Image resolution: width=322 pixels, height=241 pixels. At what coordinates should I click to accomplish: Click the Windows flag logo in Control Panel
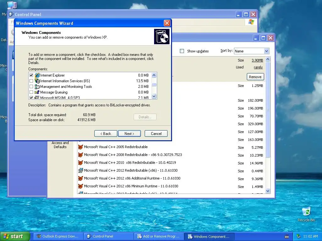pyautogui.click(x=251, y=22)
